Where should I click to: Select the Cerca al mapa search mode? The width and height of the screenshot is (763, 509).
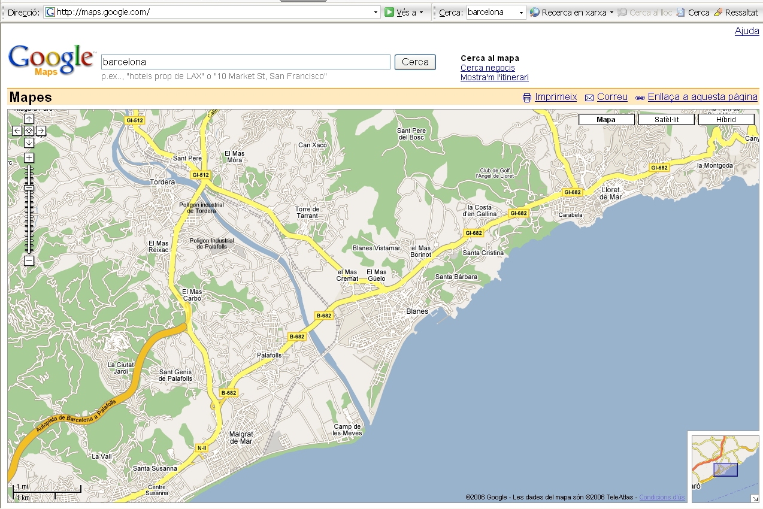click(x=490, y=58)
